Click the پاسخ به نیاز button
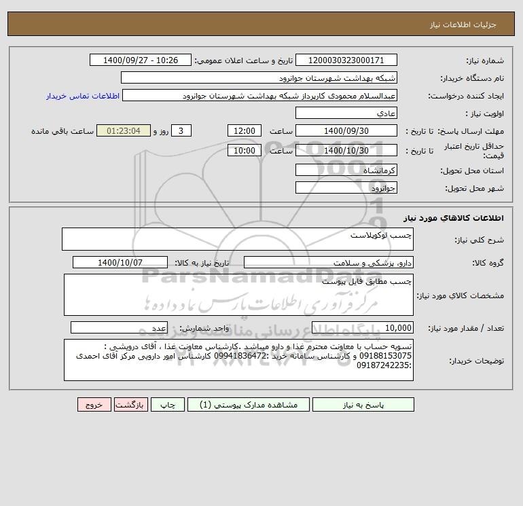The height and width of the screenshot is (506, 523). tap(363, 405)
